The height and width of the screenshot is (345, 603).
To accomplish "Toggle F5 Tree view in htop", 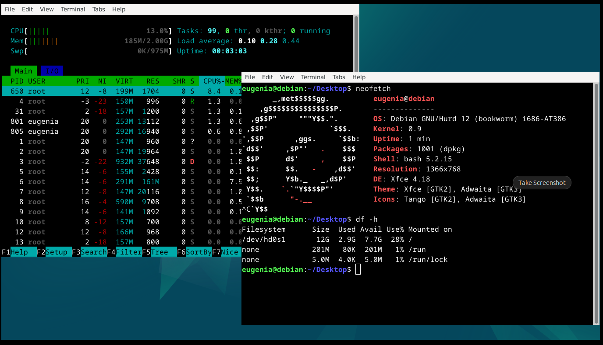I will (x=160, y=252).
